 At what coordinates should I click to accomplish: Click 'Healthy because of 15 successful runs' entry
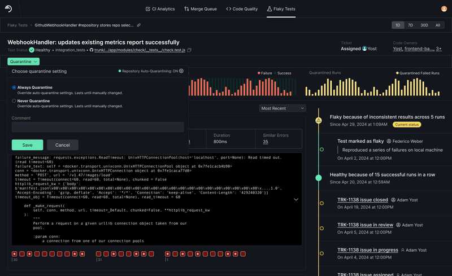coord(383,174)
